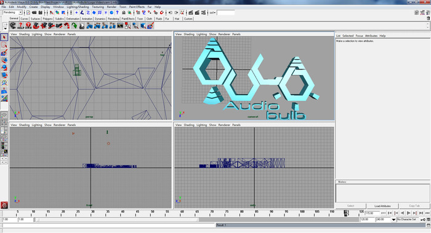Play the animation forward
Screen dimensions: 431x233
[x=408, y=213]
